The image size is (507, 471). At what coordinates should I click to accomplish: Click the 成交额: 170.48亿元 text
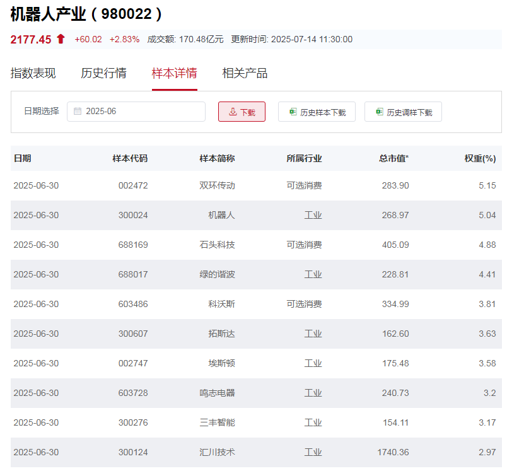tap(185, 40)
